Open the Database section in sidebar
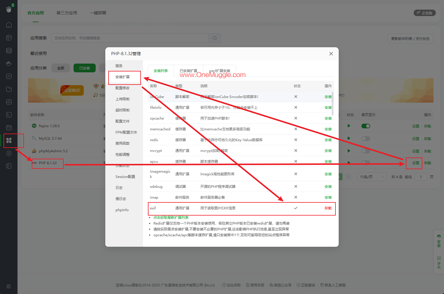Viewport: 444px width, 294px height. pos(9,50)
